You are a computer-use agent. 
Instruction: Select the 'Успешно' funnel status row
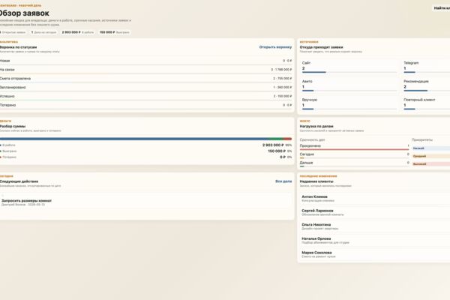145,96
